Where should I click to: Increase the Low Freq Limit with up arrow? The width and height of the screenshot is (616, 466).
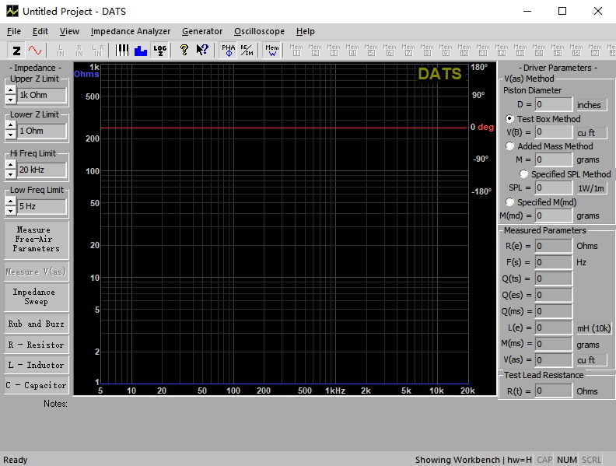(x=10, y=202)
